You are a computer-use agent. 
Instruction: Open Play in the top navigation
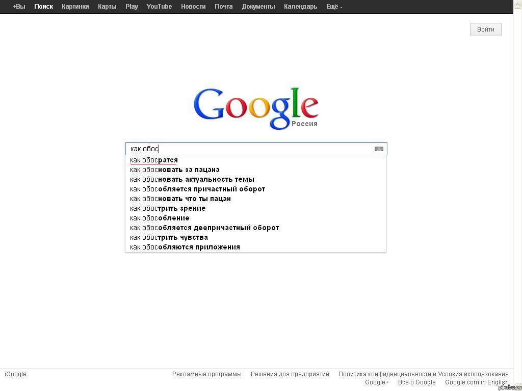[x=132, y=7]
